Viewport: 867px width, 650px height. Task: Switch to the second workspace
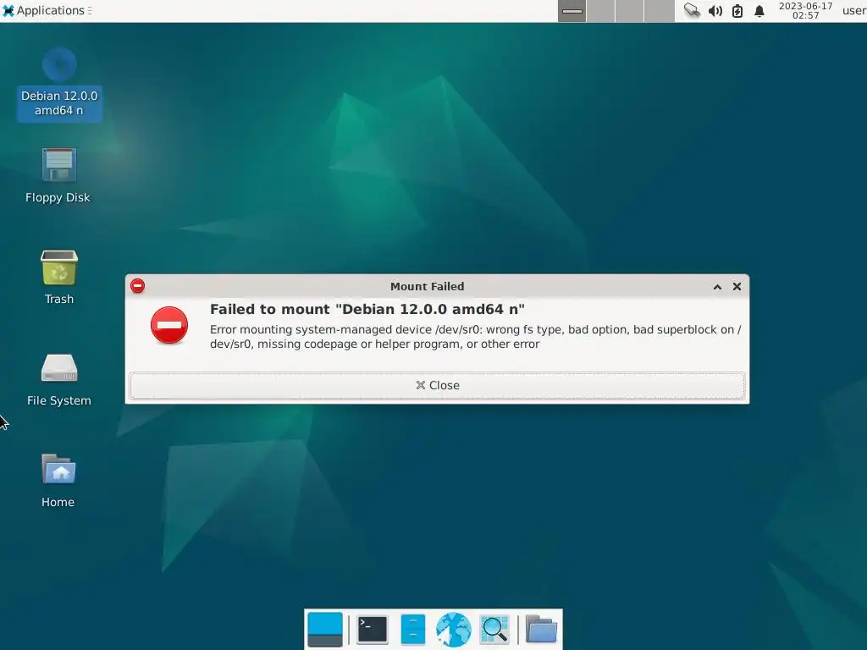[601, 11]
